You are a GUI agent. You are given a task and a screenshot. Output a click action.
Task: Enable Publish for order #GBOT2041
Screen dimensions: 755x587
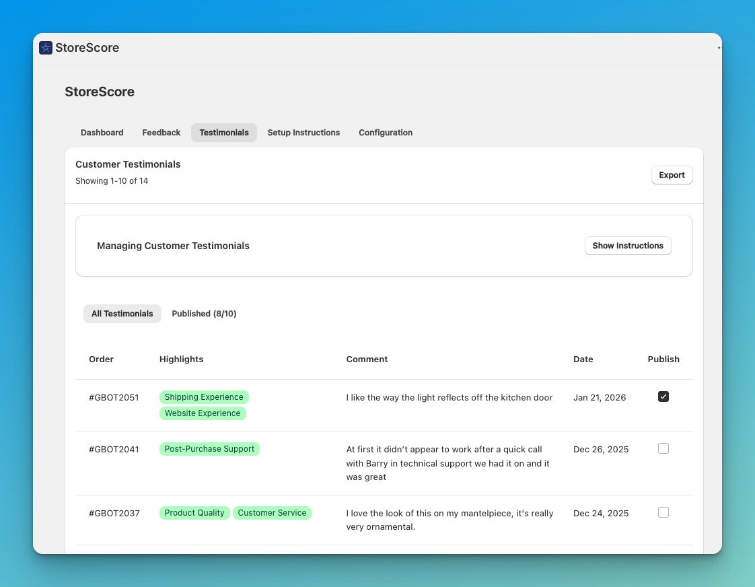(x=663, y=448)
